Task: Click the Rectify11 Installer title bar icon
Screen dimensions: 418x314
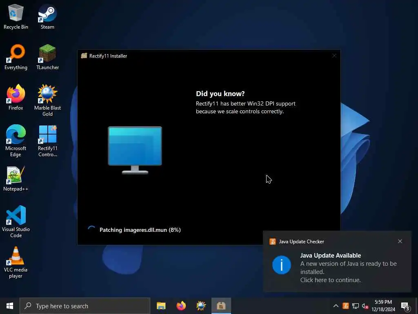Action: coord(84,56)
